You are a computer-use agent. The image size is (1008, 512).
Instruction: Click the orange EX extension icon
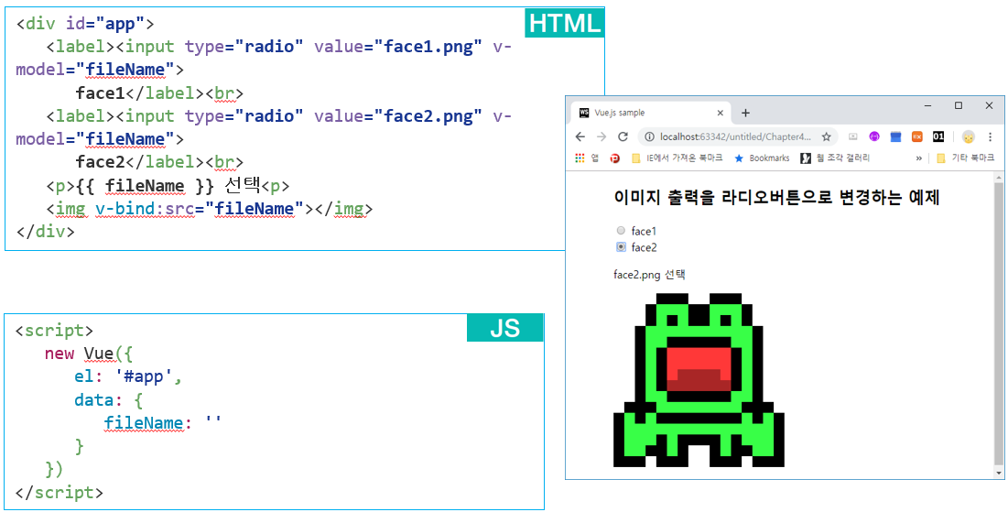click(917, 136)
